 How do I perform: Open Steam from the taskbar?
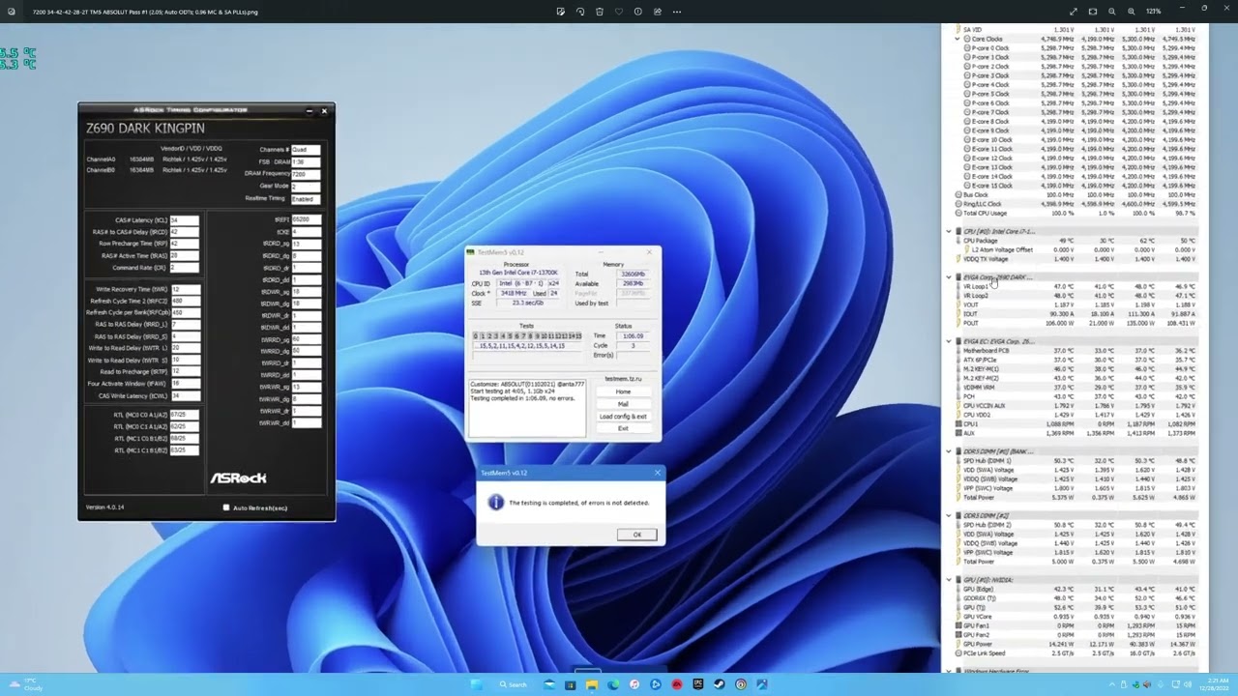tap(720, 684)
